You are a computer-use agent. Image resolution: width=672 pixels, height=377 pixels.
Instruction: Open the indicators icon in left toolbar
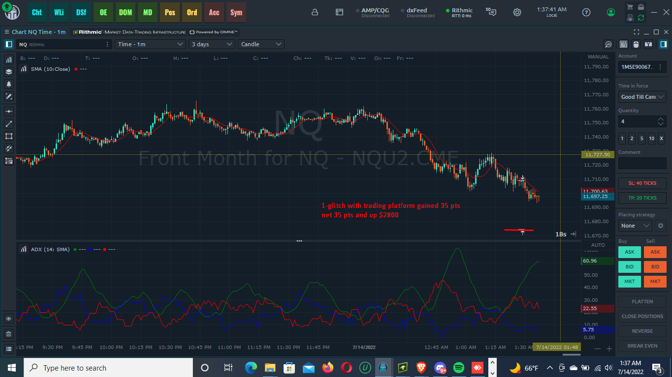pos(9,59)
